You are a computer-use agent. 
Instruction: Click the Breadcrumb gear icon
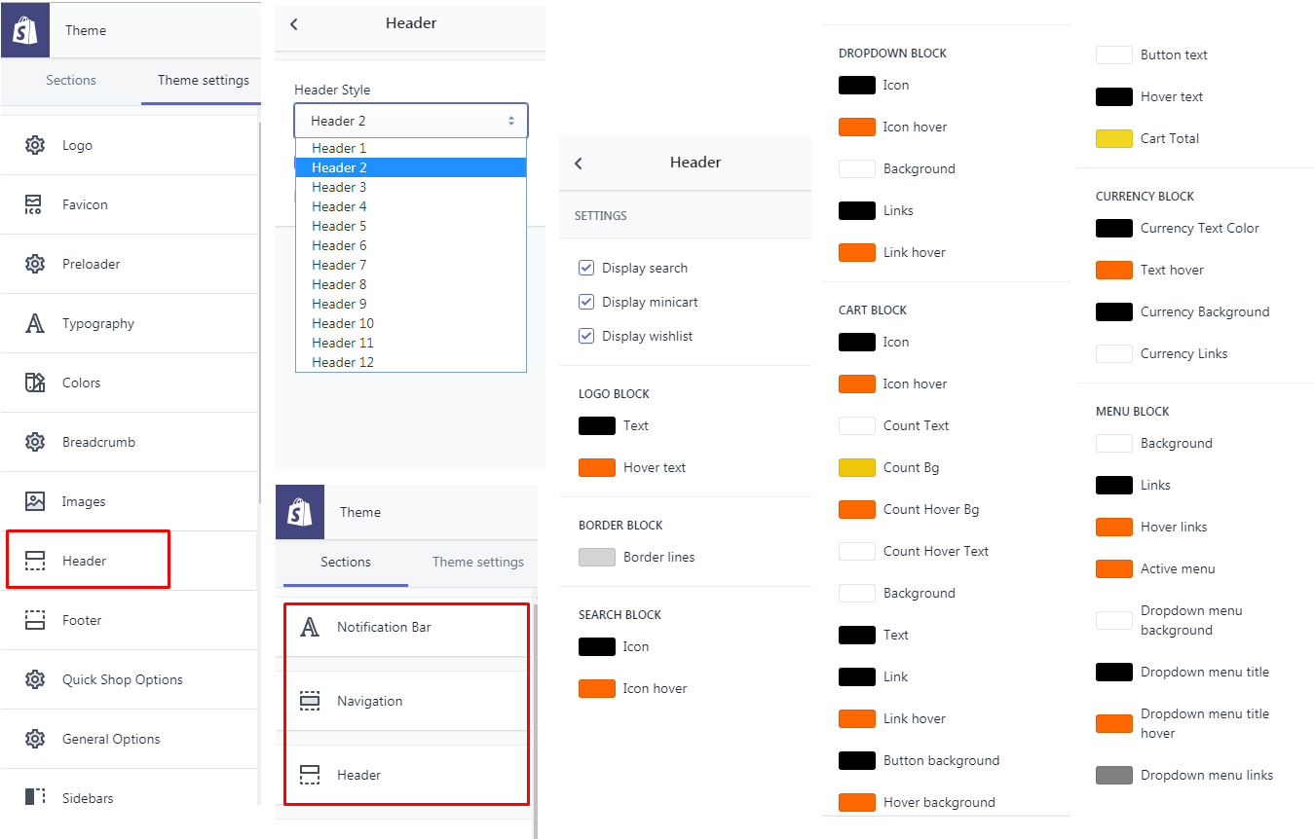click(35, 442)
